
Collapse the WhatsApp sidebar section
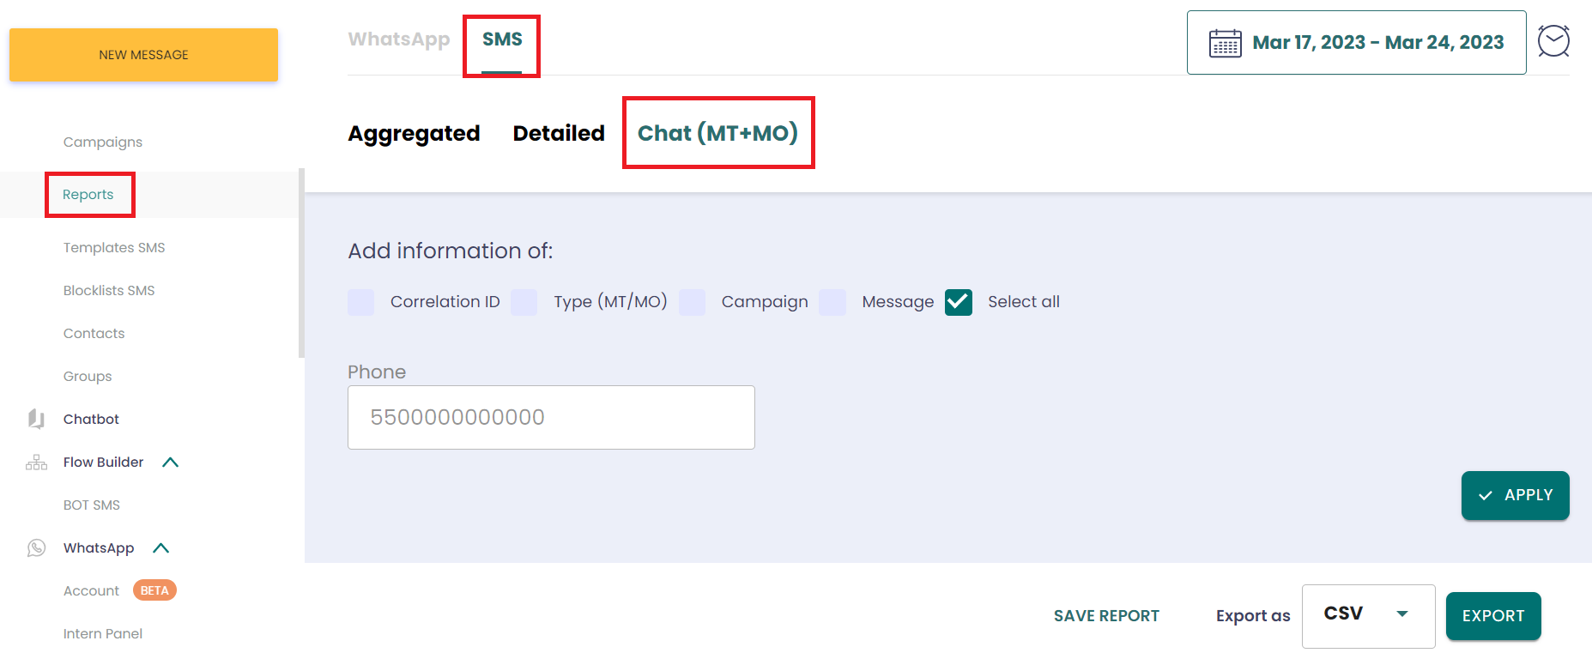click(x=161, y=548)
